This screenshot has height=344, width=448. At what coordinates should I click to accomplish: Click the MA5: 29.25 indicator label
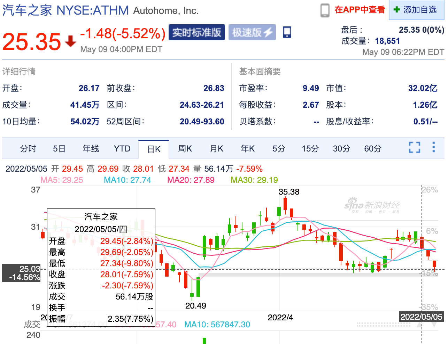pos(62,180)
